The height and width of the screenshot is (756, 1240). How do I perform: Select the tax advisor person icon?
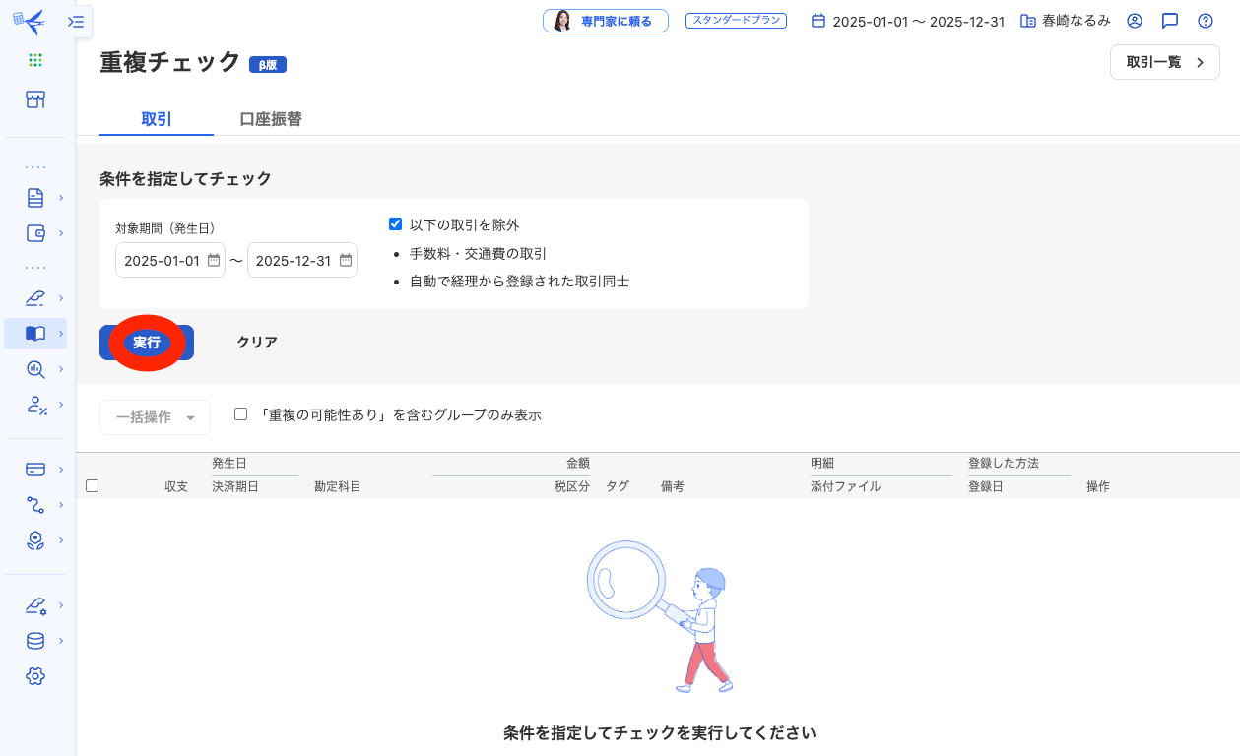[34, 406]
